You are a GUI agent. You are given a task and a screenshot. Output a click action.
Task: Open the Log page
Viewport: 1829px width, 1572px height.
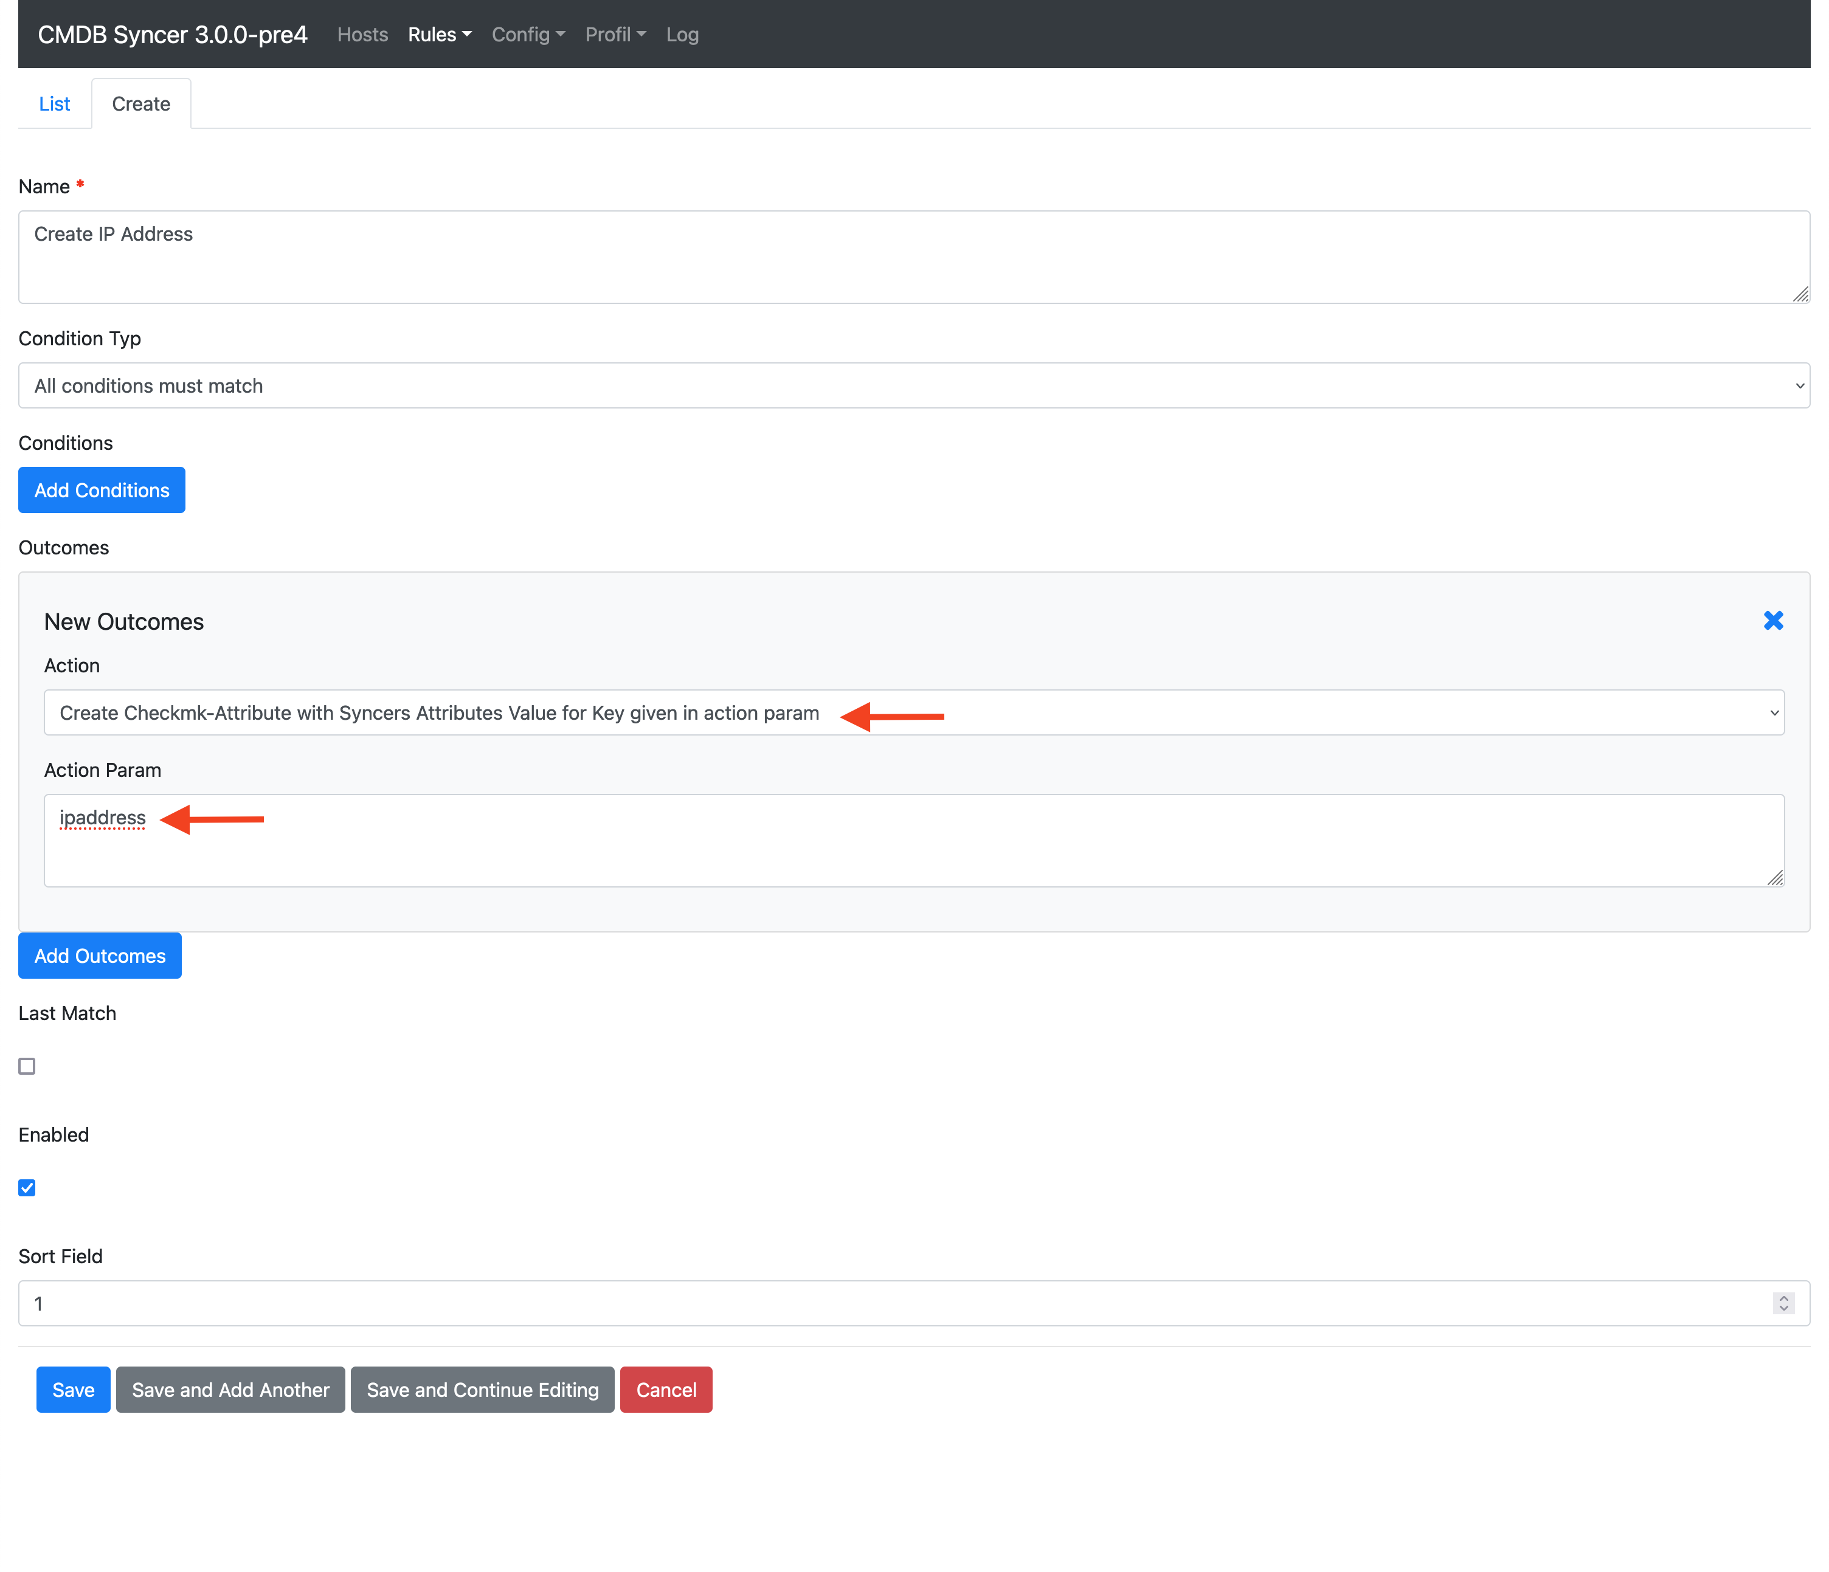pos(682,35)
